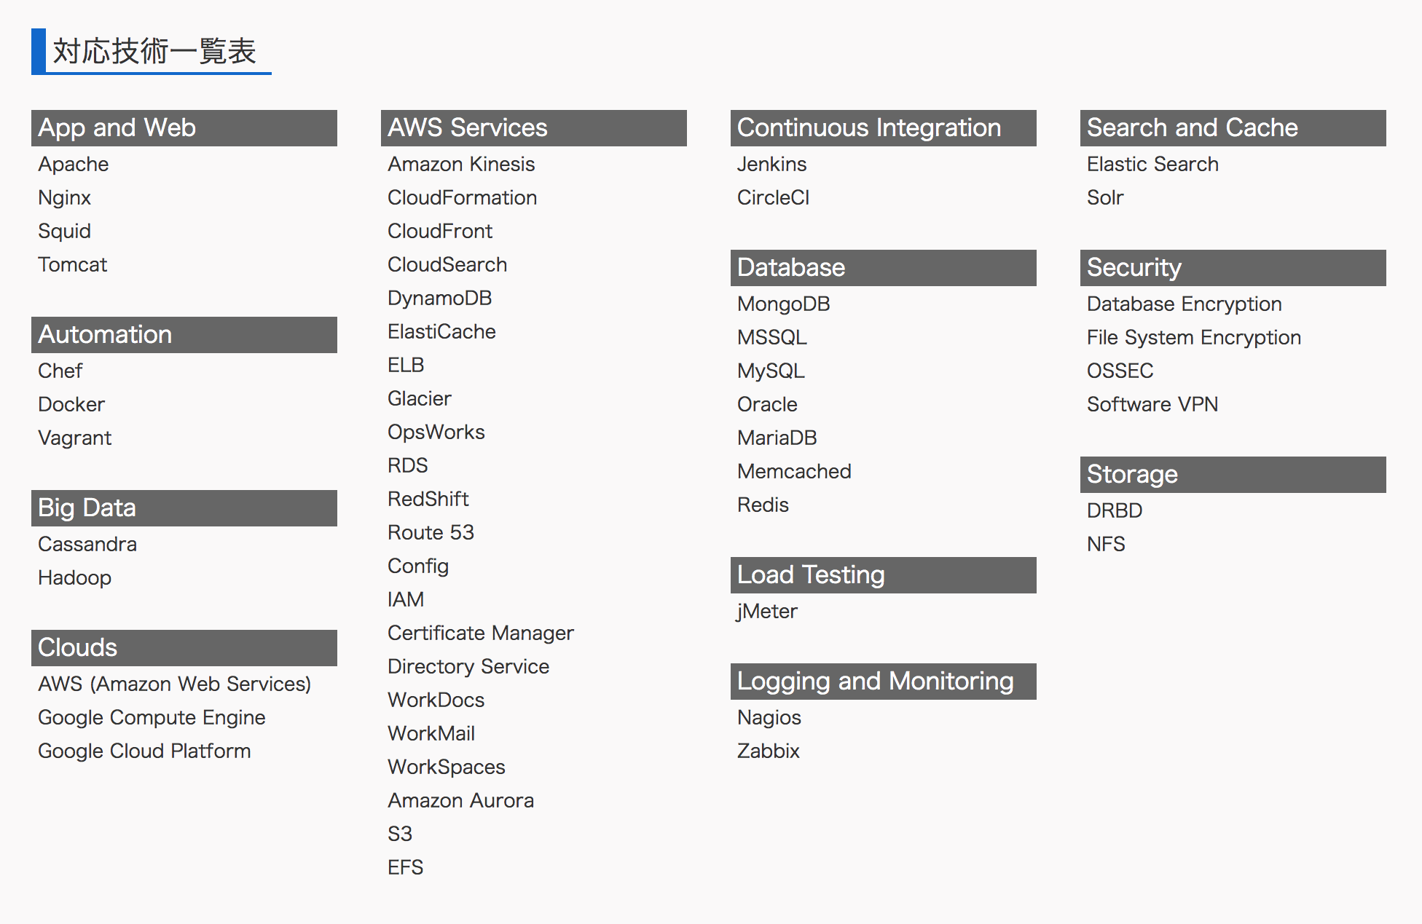The height and width of the screenshot is (924, 1422).
Task: Select the jMeter item
Action: tap(767, 612)
